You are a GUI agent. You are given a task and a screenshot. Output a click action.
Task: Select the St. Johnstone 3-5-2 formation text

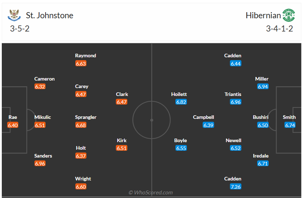coord(19,29)
